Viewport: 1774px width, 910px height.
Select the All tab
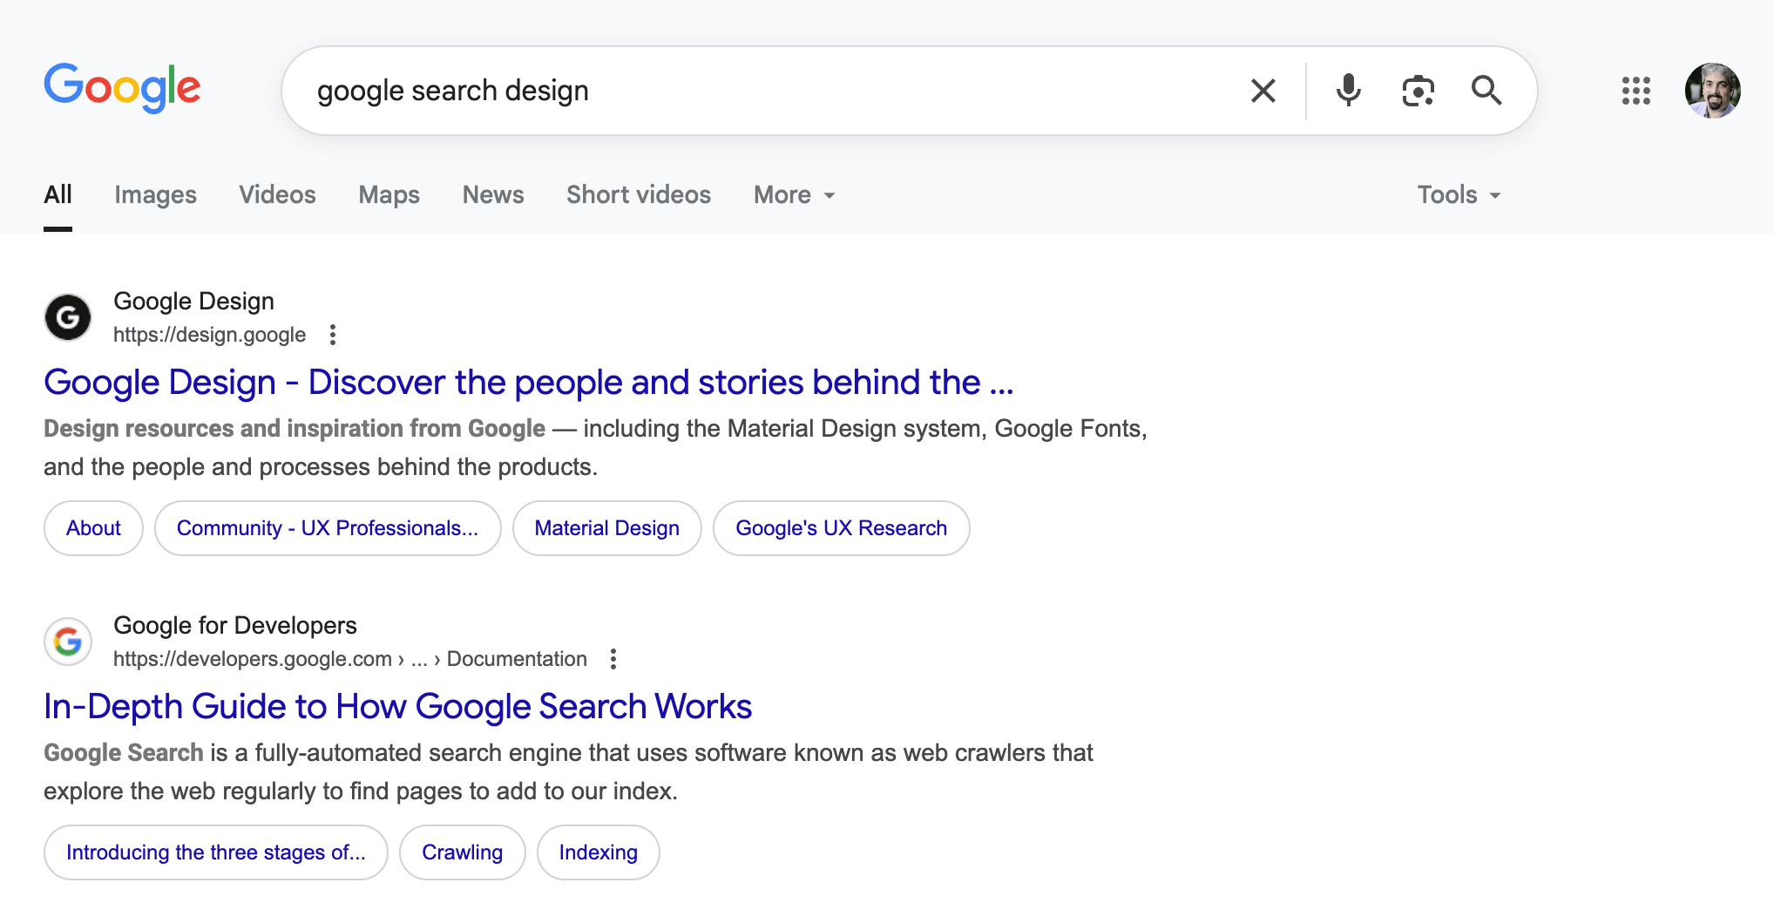58,194
